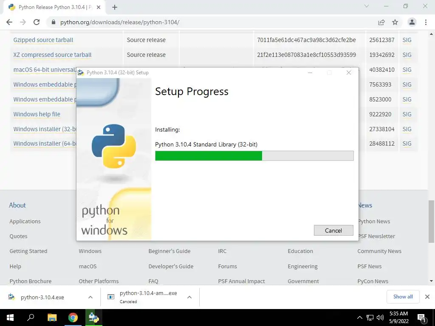The height and width of the screenshot is (326, 435).
Task: Open the Python Brochure footer link
Action: click(31, 281)
